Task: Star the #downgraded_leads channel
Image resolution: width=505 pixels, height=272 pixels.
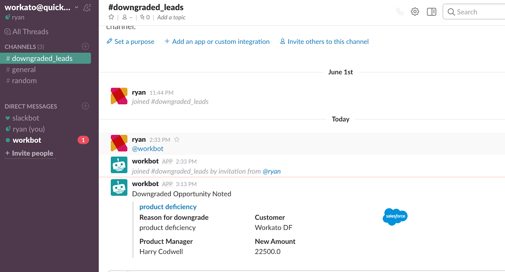Action: [111, 17]
